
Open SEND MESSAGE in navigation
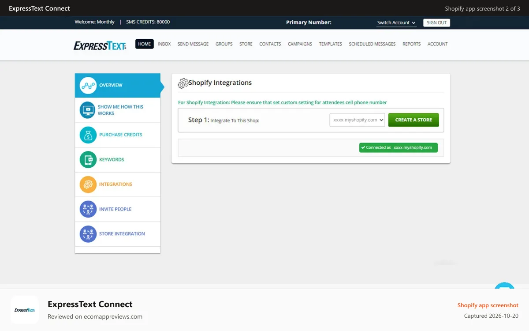point(193,44)
